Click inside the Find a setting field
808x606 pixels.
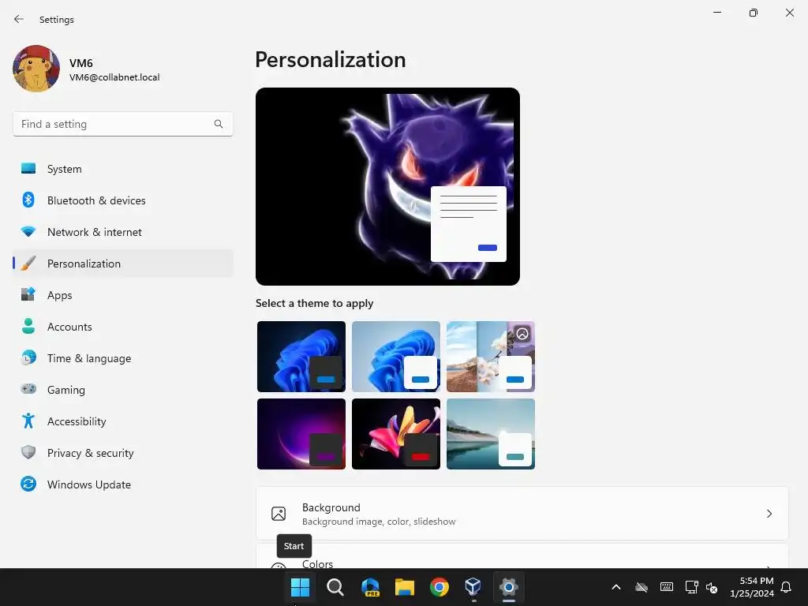click(122, 124)
